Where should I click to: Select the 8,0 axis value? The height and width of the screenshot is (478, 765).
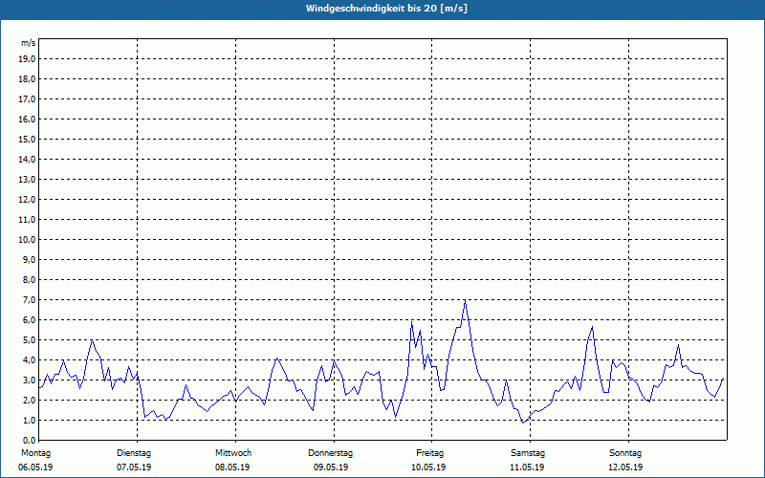pos(29,279)
